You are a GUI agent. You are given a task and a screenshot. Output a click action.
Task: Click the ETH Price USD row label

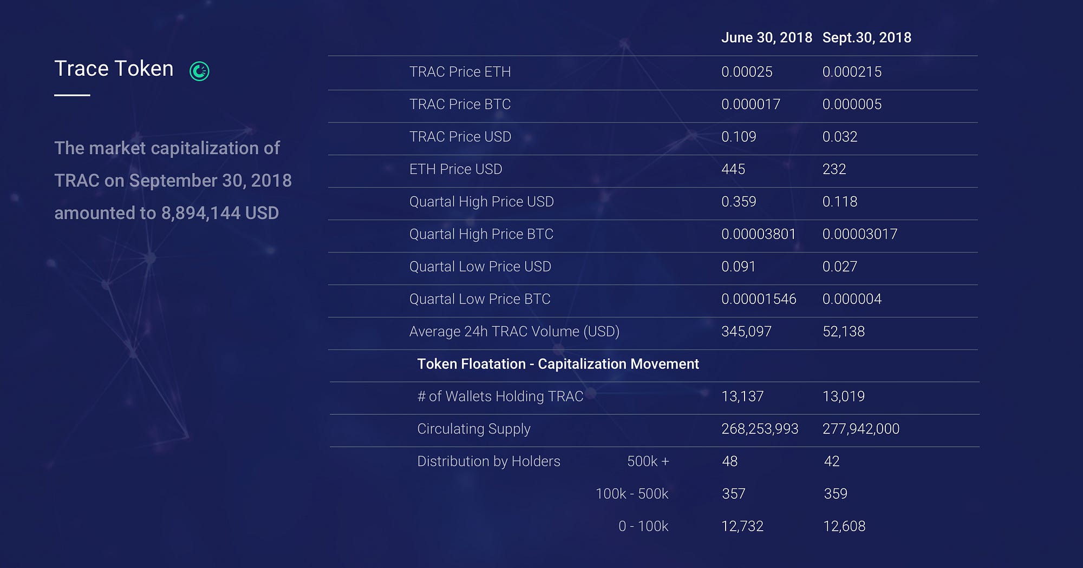pyautogui.click(x=455, y=169)
